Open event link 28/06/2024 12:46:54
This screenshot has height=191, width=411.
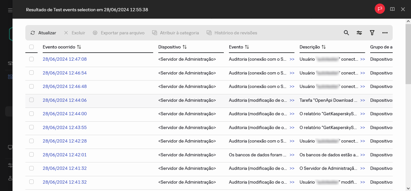point(65,73)
